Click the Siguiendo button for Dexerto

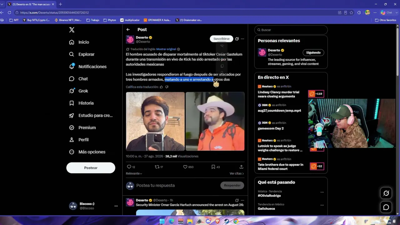[x=313, y=52]
